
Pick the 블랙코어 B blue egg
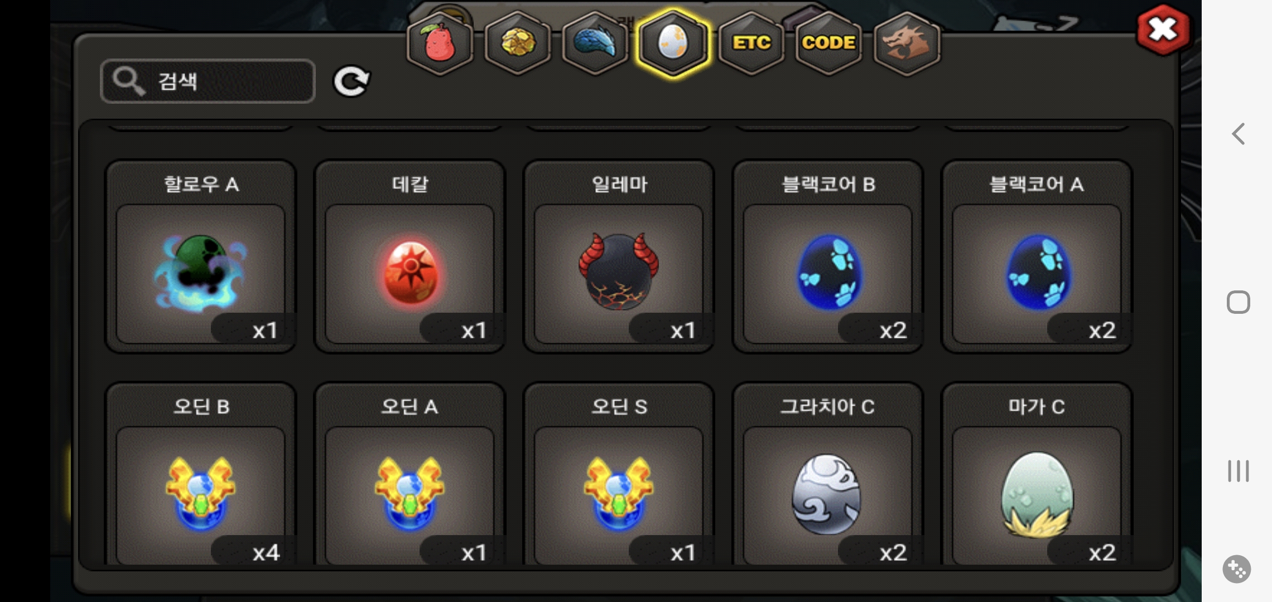tap(828, 257)
